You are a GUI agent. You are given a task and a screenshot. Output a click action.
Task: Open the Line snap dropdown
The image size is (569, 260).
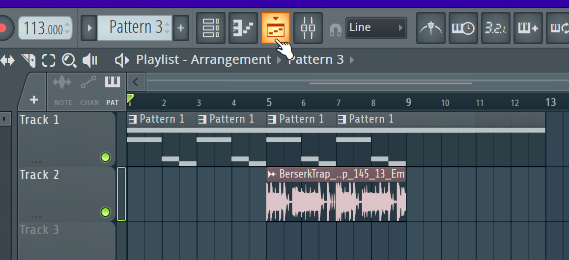click(376, 28)
